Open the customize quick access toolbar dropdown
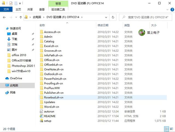This screenshot has height=132, width=175. coord(20,4)
